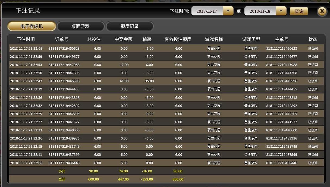330x187 pixels.
Task: Click the 游戏类型 column header
Action: (251, 39)
